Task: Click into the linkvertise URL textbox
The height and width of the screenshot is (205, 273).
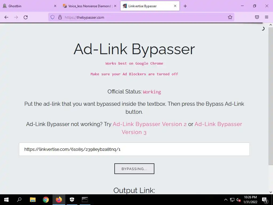Action: (x=134, y=149)
